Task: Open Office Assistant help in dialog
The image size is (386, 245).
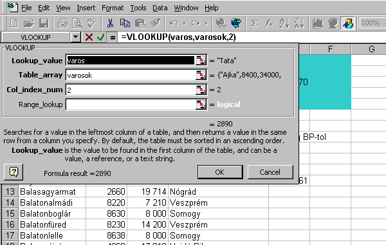Action: 14,171
